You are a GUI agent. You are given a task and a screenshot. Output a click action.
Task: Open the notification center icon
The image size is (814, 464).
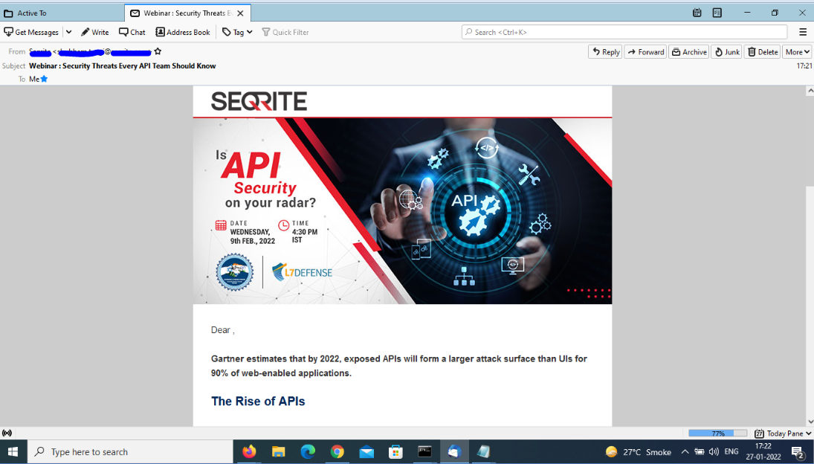[798, 451]
